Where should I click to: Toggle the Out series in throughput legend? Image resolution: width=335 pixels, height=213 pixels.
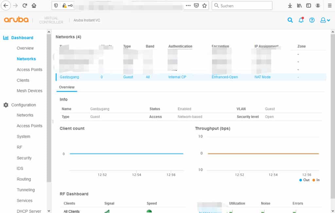pyautogui.click(x=304, y=180)
